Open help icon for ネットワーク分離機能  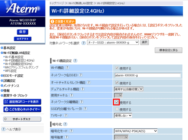(82, 102)
